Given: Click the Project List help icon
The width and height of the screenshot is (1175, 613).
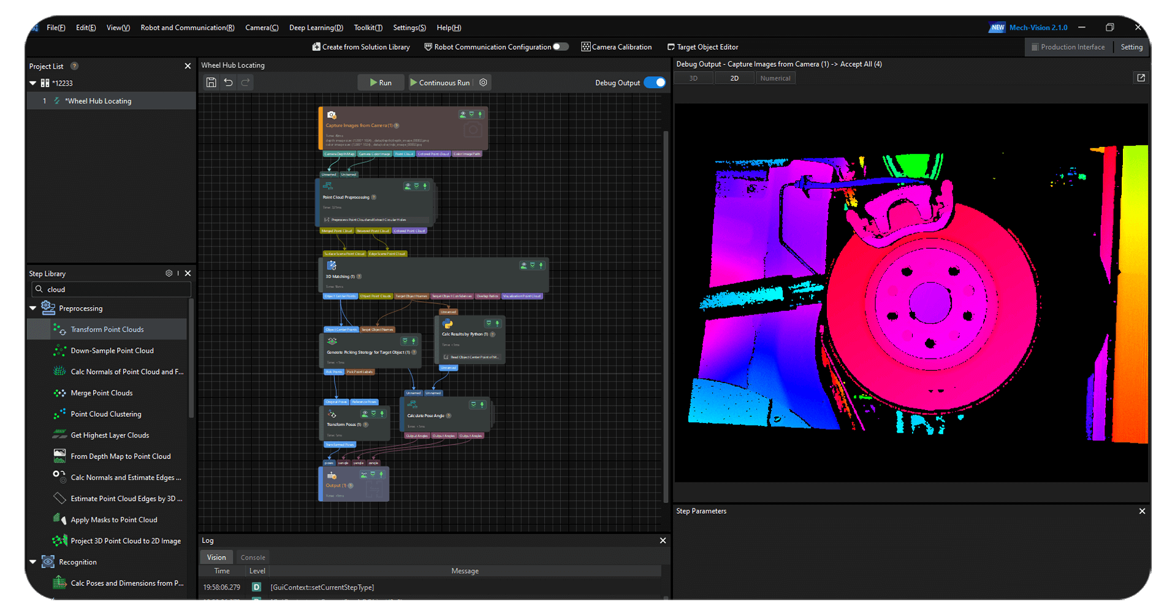Looking at the screenshot, I should tap(74, 66).
